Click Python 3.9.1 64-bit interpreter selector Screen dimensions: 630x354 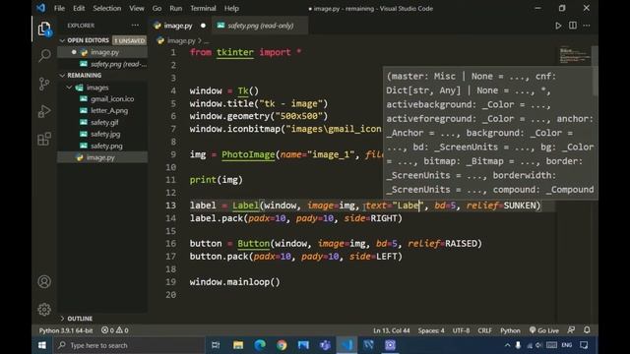click(x=66, y=330)
